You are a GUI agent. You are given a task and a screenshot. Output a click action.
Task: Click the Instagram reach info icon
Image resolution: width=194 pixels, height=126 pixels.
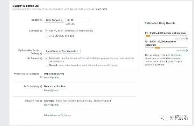pyautogui.click(x=187, y=50)
